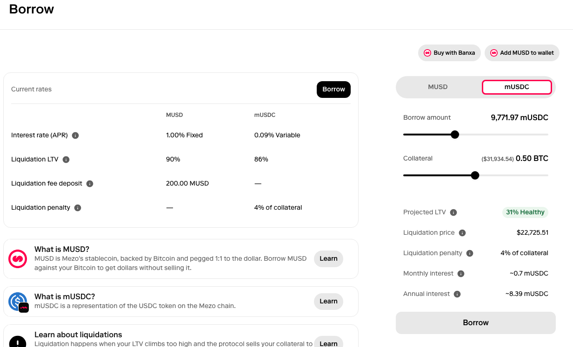The height and width of the screenshot is (347, 573).
Task: Click the Buy with Banxa button
Action: click(449, 53)
